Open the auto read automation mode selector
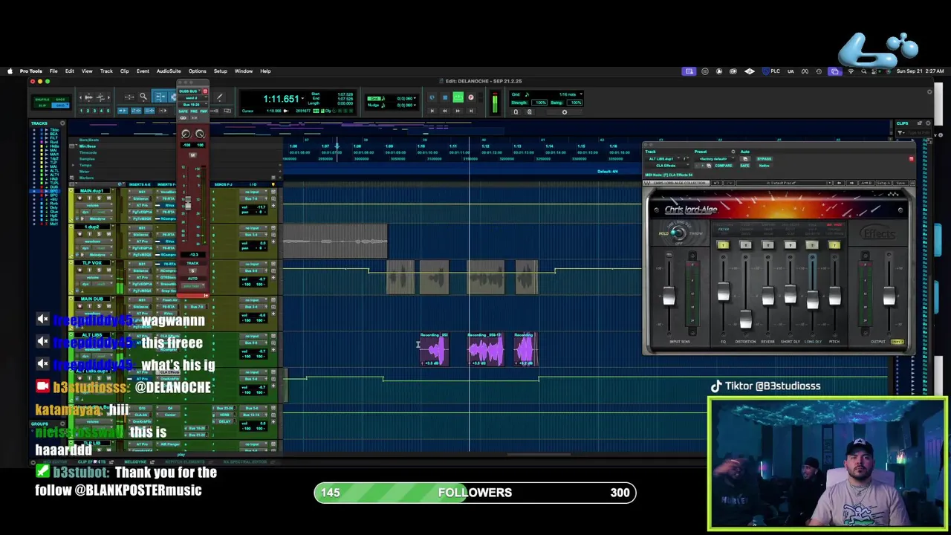Viewport: 951px width, 535px height. (x=192, y=286)
